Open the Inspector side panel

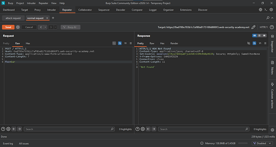click(x=272, y=43)
